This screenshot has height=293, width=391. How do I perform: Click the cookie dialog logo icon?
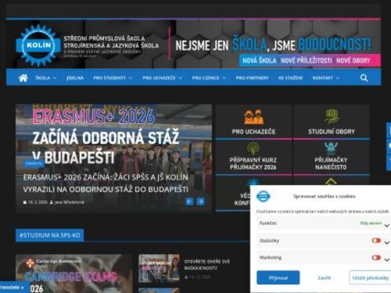[x=264, y=196]
